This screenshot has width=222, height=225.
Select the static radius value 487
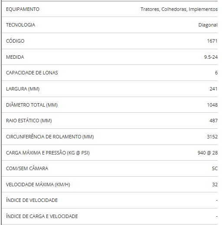213,121
